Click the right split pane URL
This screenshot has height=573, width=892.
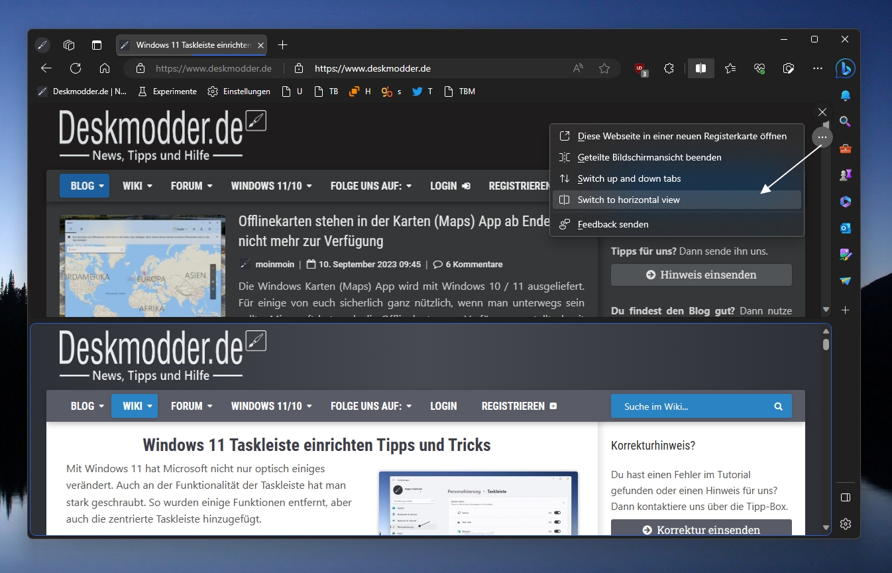click(x=372, y=68)
